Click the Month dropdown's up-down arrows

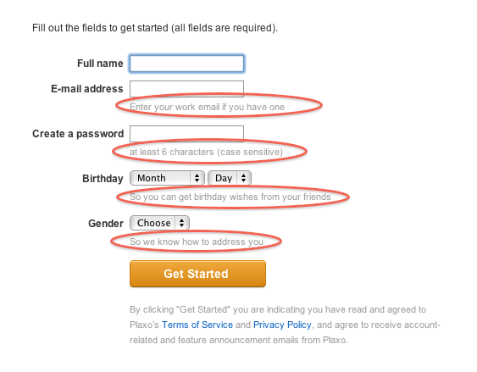coord(197,178)
